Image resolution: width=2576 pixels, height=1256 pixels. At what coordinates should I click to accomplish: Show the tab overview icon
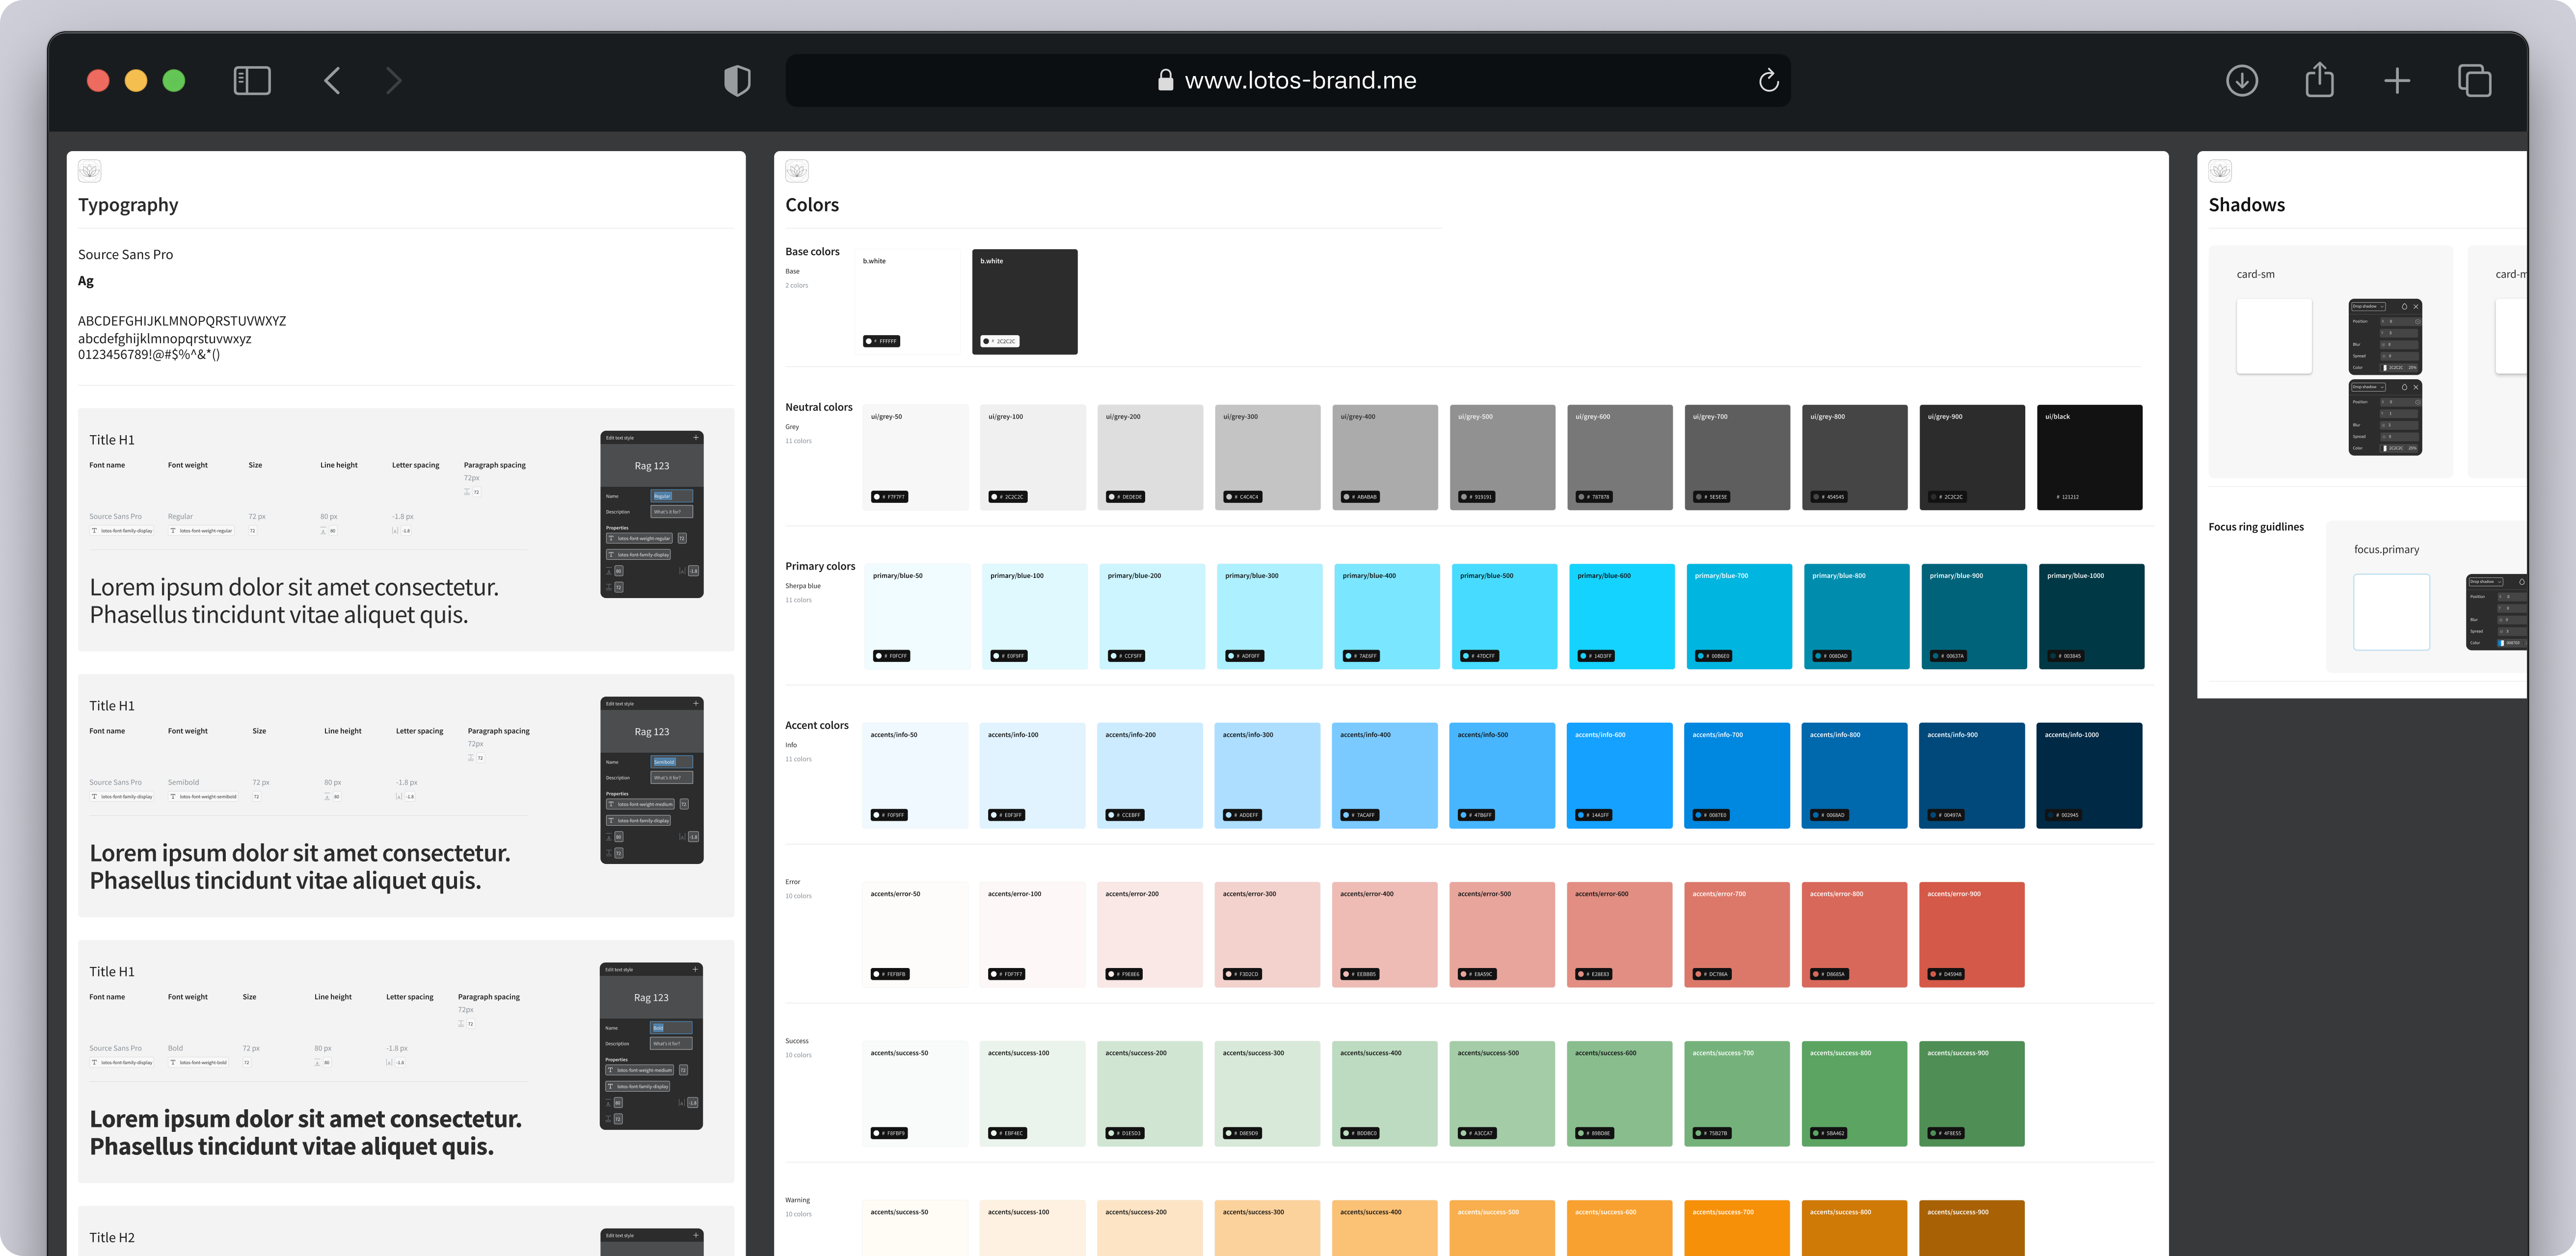point(2474,81)
